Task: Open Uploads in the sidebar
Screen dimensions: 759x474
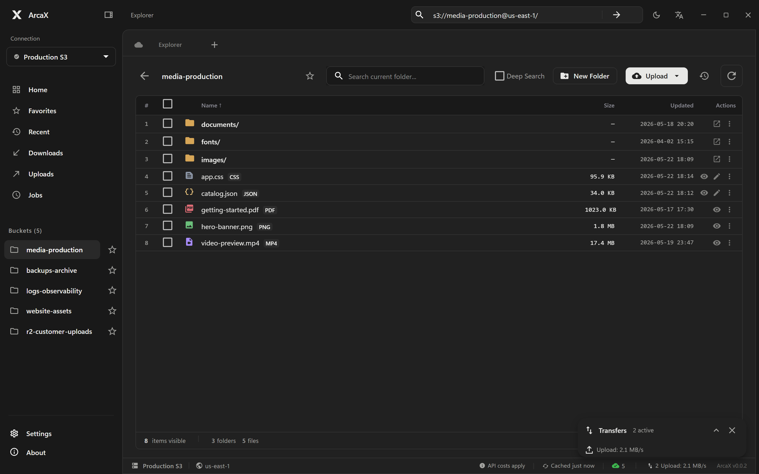Action: (41, 174)
